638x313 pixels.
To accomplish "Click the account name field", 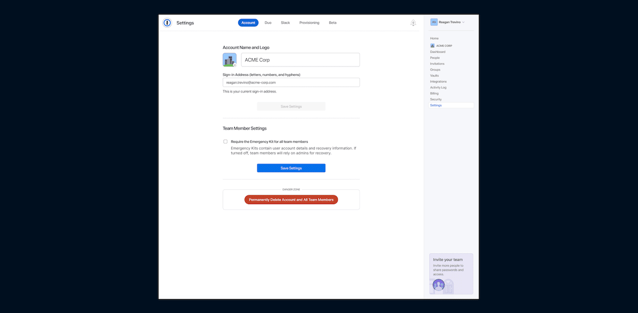I will point(300,60).
